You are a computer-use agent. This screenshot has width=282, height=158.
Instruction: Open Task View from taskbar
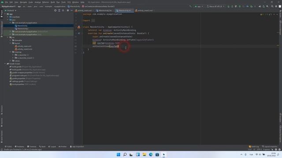tap(131, 154)
